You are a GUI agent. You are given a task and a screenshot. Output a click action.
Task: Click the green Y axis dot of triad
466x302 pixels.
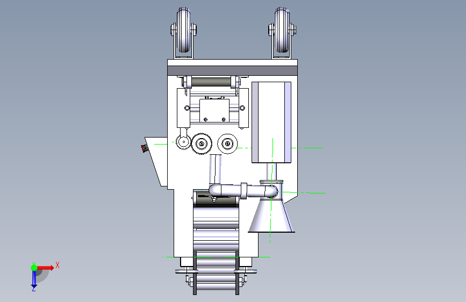click(x=34, y=268)
